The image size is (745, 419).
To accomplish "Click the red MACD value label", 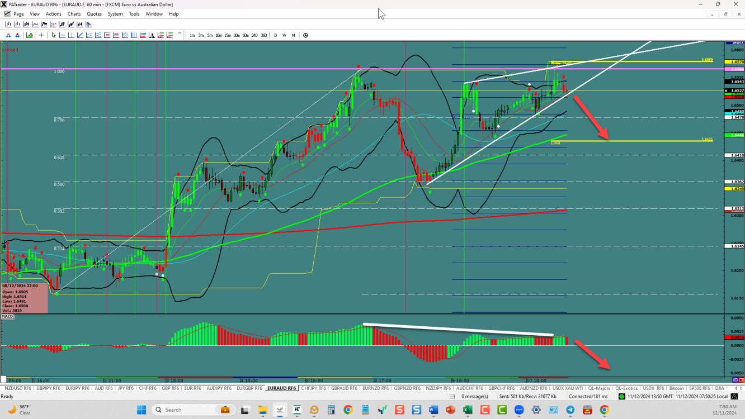I will click(734, 337).
